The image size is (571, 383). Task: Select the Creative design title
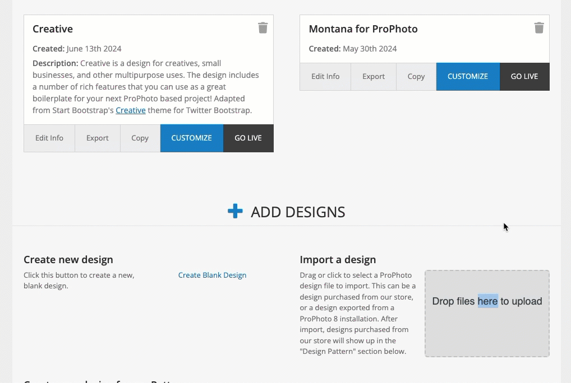(52, 29)
